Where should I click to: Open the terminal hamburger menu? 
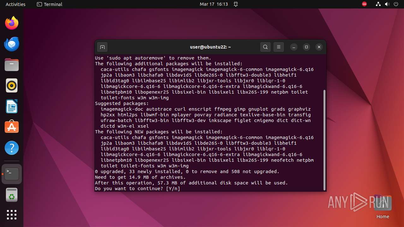[279, 47]
